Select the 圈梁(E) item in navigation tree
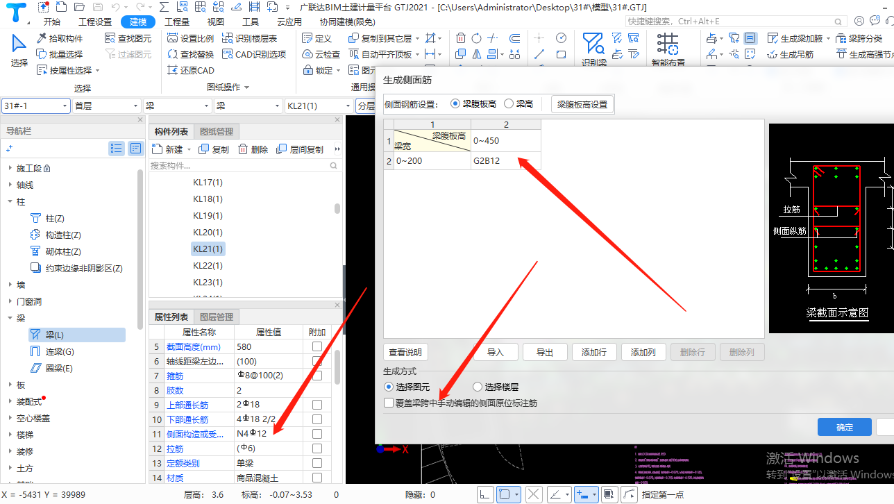This screenshot has height=504, width=894. (x=51, y=368)
